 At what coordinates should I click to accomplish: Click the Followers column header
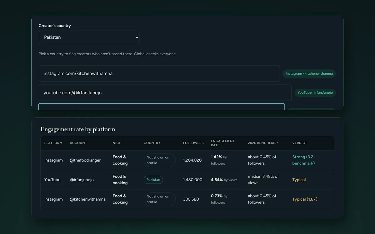[x=193, y=143]
